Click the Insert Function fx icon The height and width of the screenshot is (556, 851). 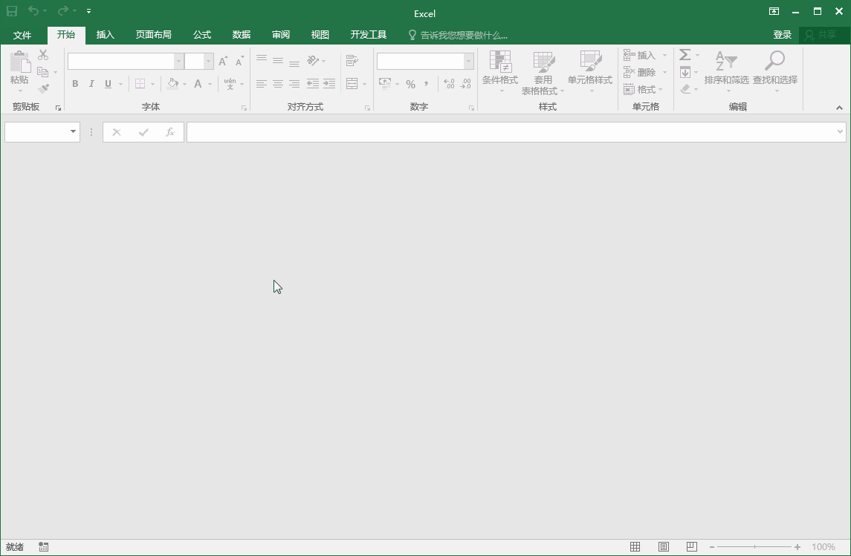coord(170,131)
